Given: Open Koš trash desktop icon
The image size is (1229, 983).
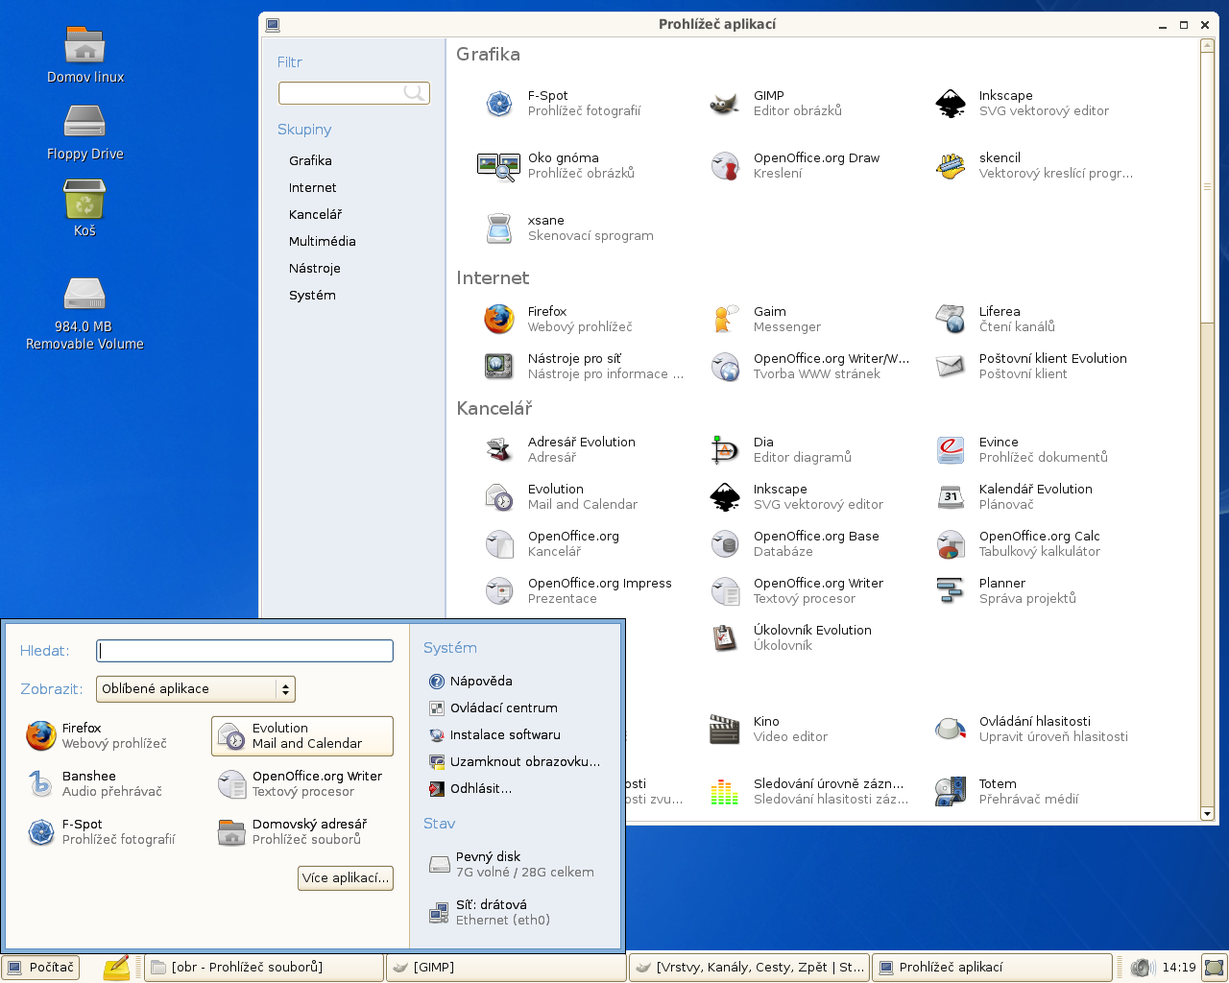Looking at the screenshot, I should pyautogui.click(x=84, y=208).
